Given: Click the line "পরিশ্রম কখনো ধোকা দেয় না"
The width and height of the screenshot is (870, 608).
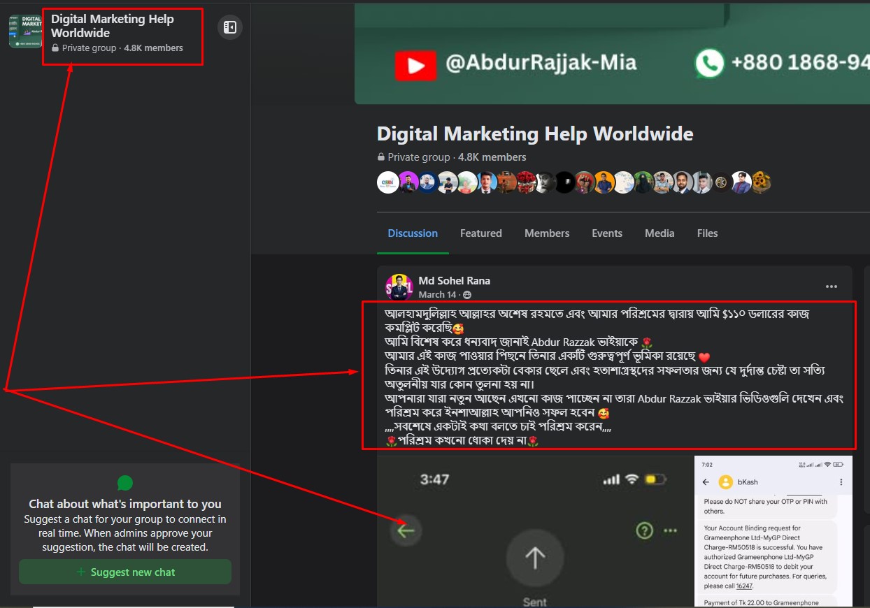Looking at the screenshot, I should click(x=462, y=441).
